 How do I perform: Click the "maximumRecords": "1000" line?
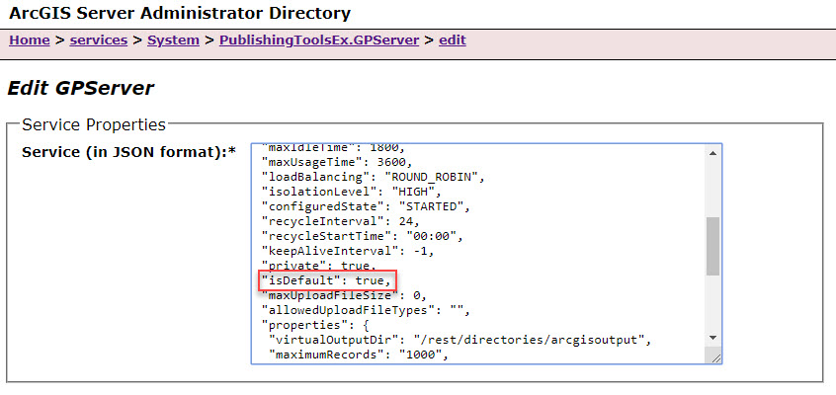pyautogui.click(x=360, y=354)
